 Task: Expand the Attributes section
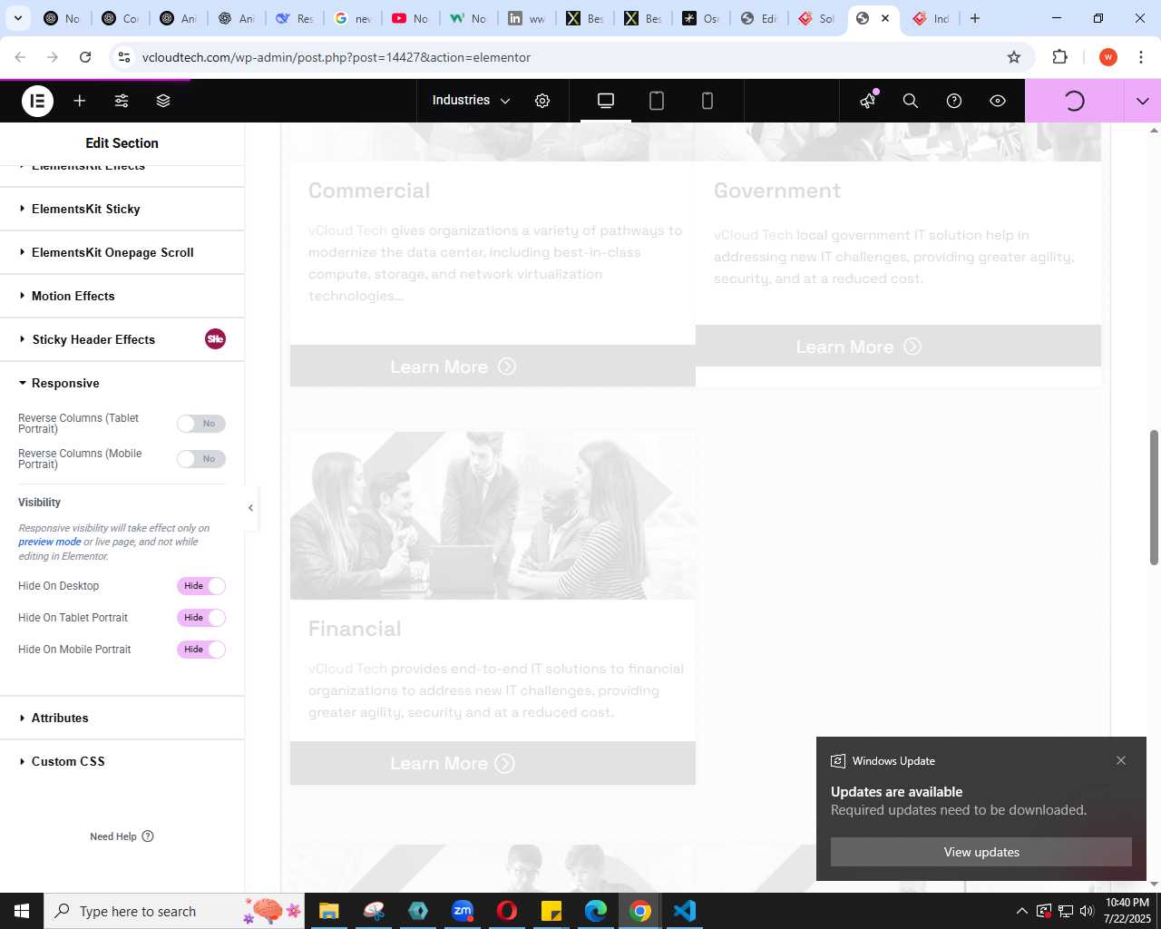(122, 718)
